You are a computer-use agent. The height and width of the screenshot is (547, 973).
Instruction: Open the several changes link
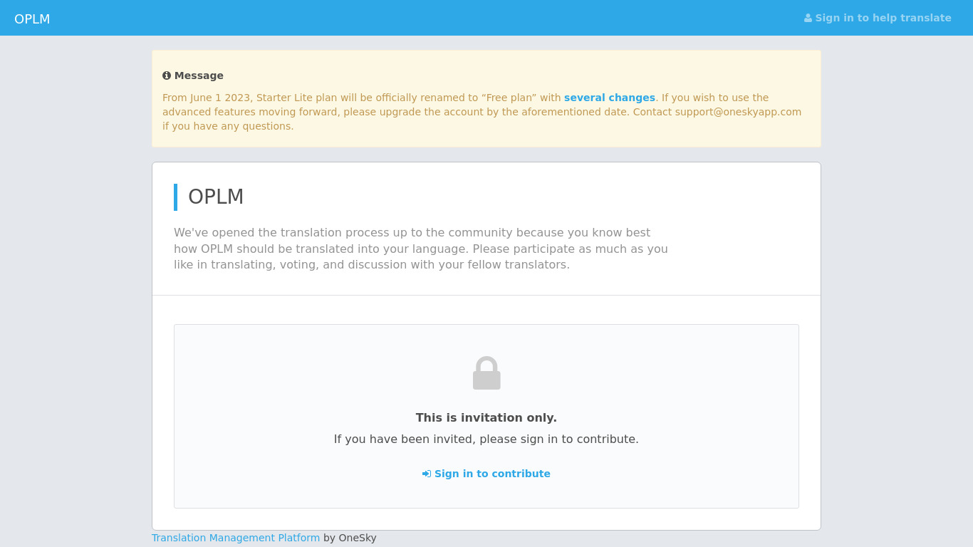(610, 98)
